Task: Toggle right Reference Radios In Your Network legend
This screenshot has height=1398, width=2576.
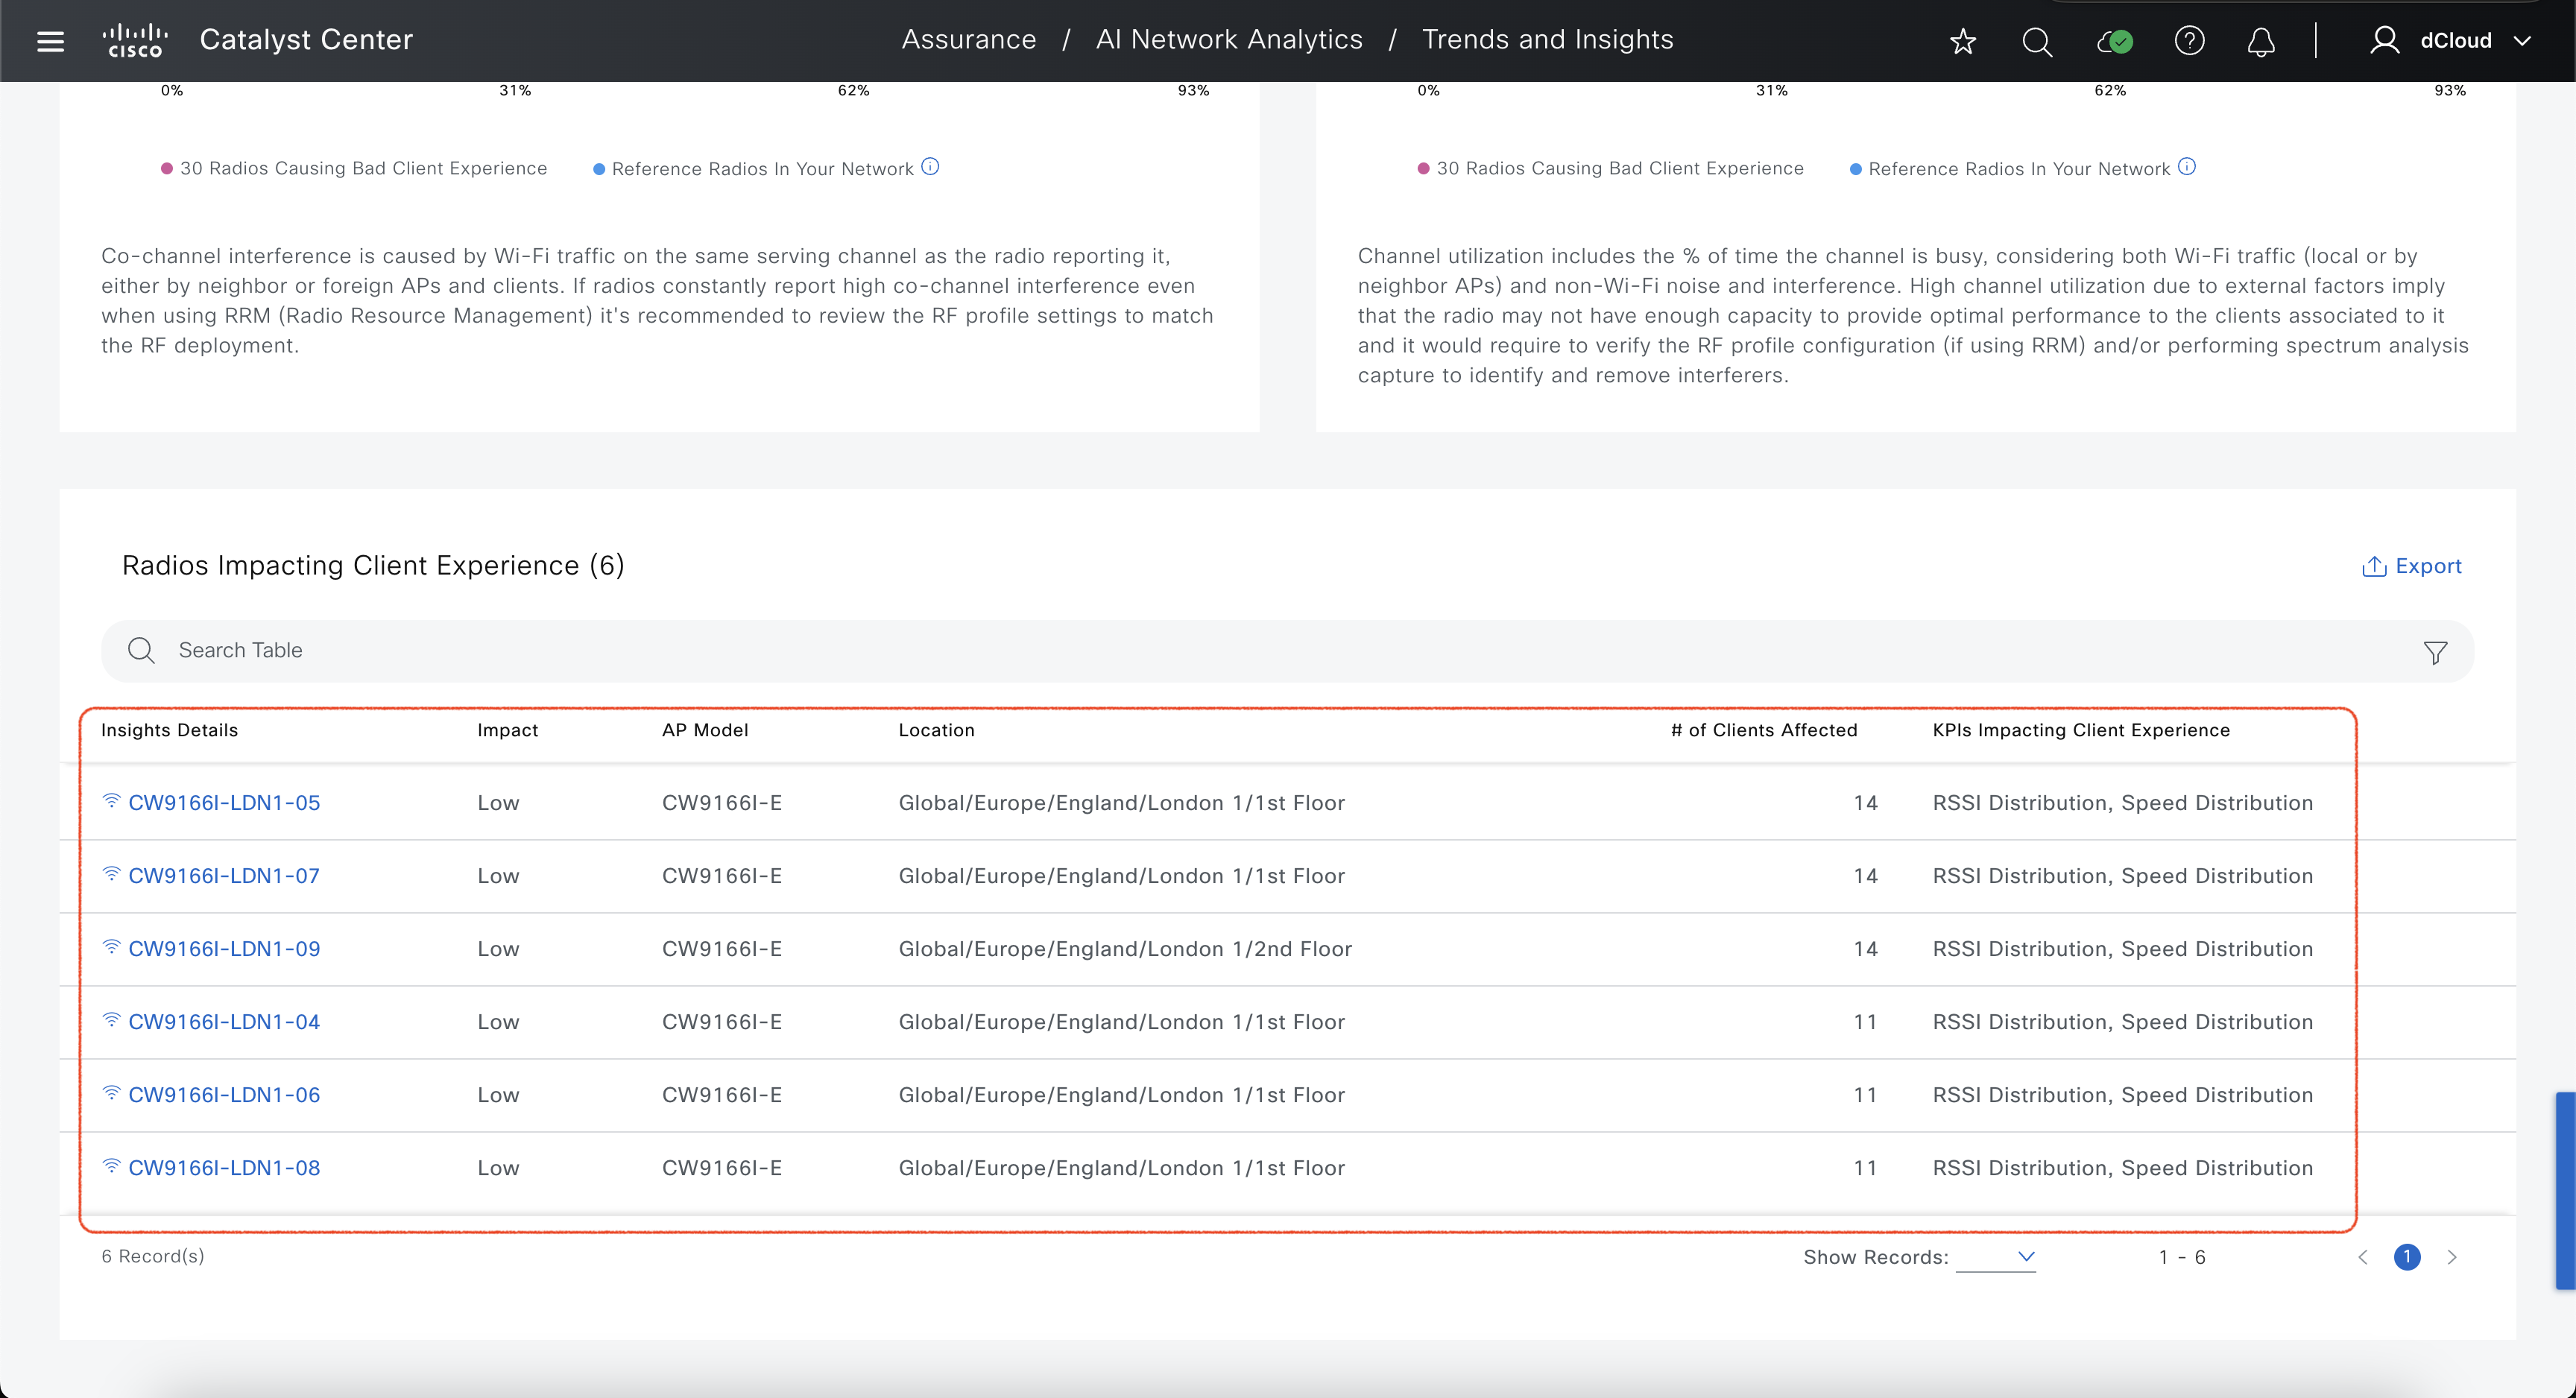Action: [x=2011, y=169]
